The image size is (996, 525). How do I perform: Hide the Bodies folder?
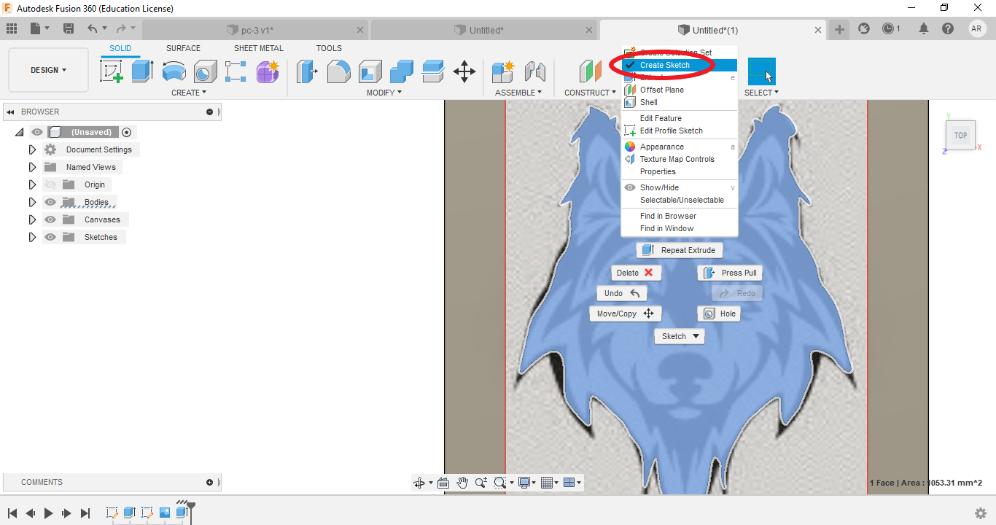(x=50, y=202)
